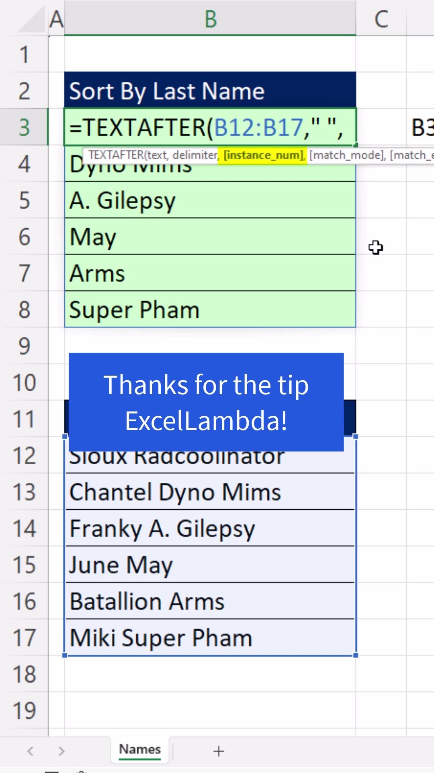Click the TEXTAFTER function name in tooltip
The image size is (434, 773).
pyautogui.click(x=116, y=155)
